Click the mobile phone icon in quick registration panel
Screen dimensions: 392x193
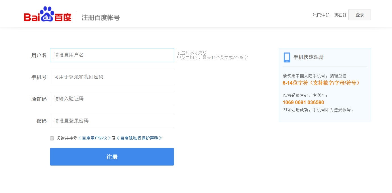coord(287,57)
